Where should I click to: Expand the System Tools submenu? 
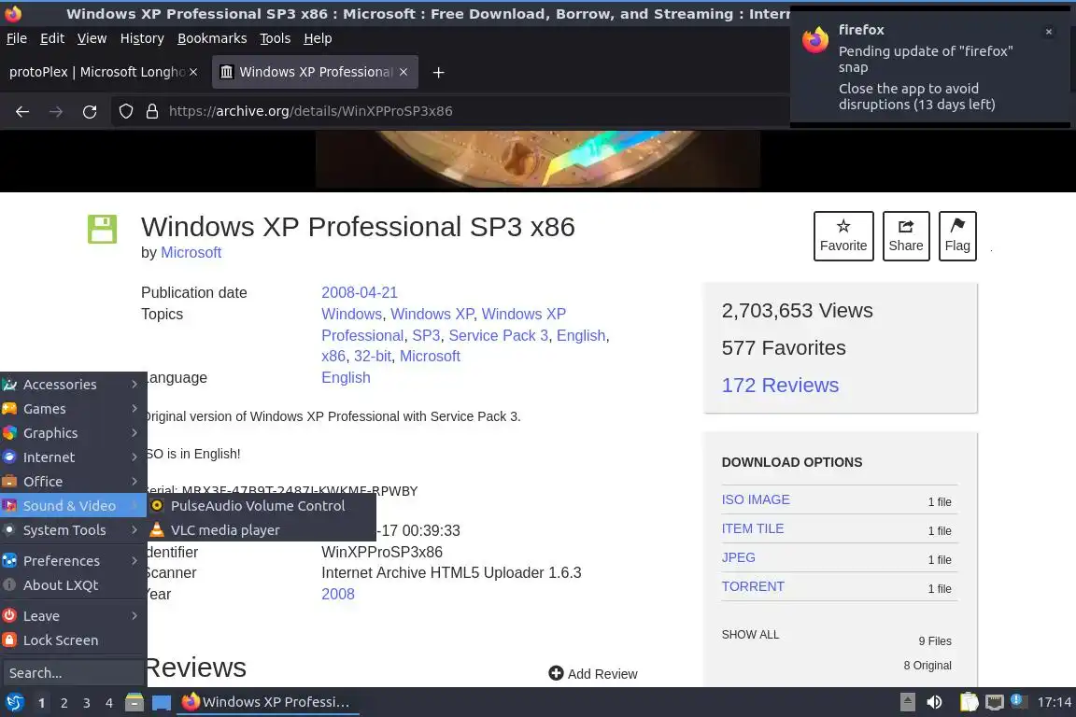click(x=74, y=529)
